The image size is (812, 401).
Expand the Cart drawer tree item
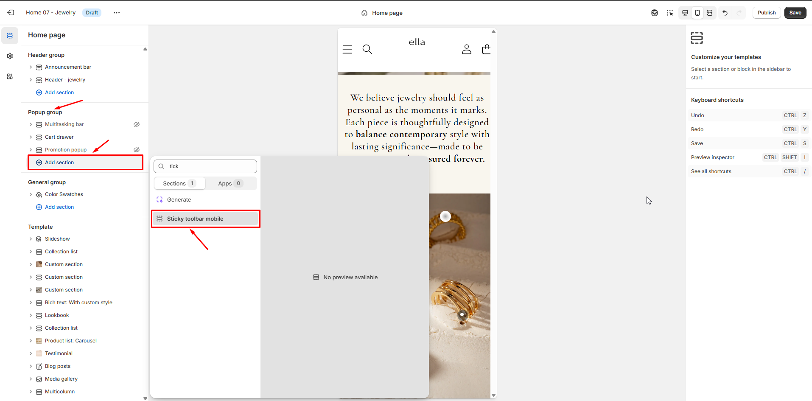31,137
